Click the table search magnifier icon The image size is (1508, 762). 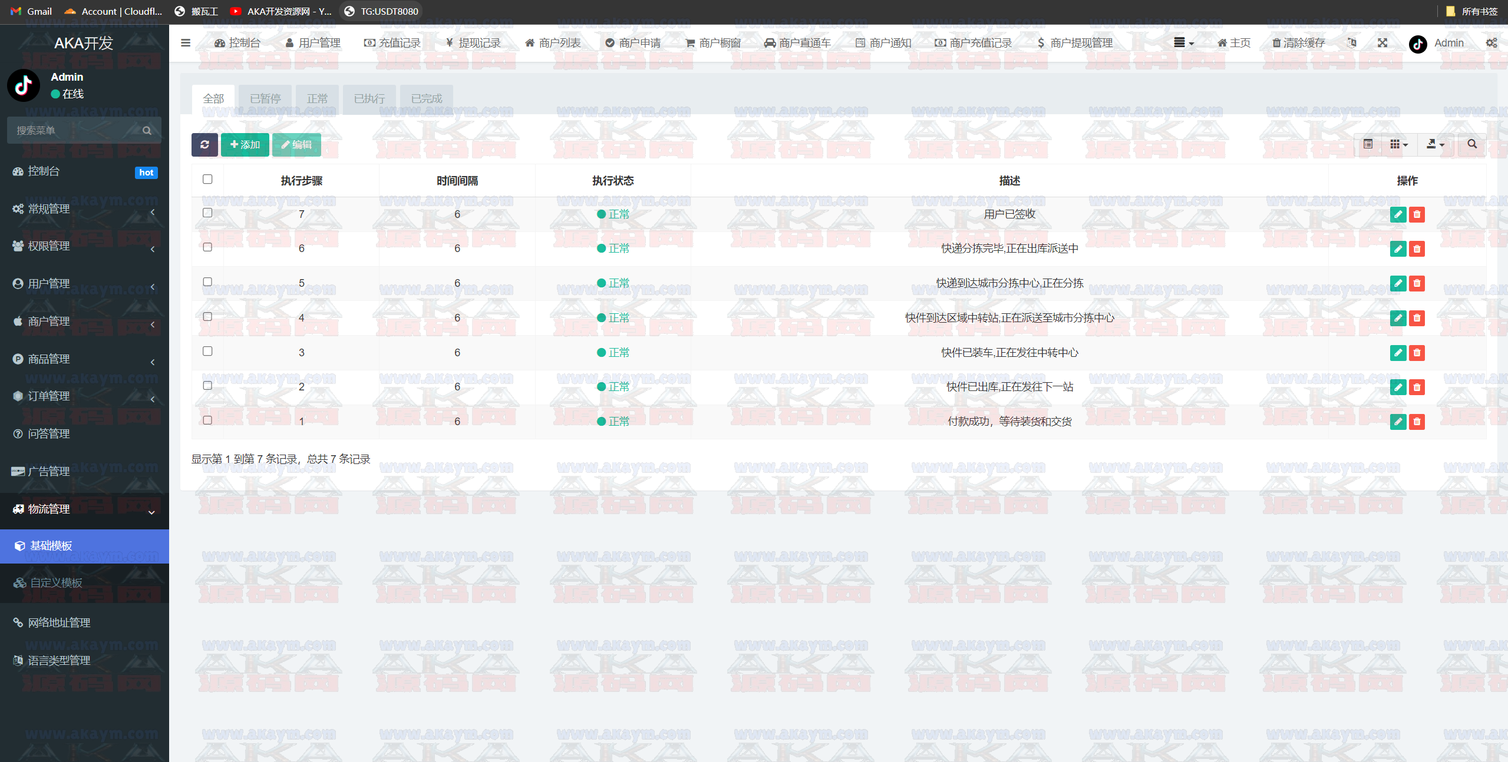pyautogui.click(x=1471, y=144)
